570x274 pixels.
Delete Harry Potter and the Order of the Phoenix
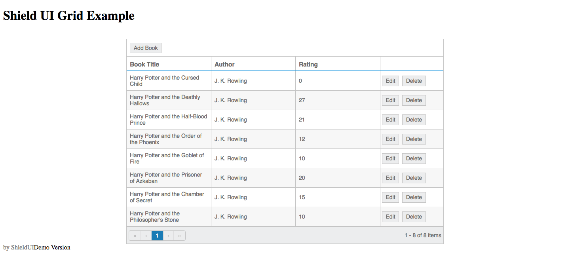click(x=414, y=139)
